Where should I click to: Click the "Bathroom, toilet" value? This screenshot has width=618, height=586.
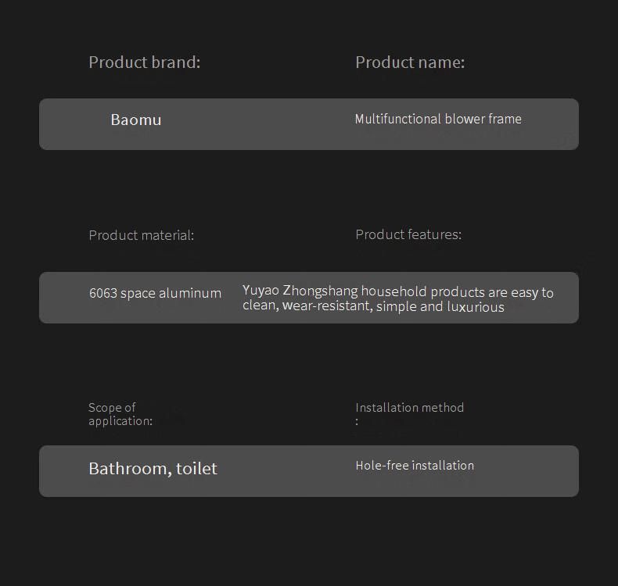(x=153, y=469)
